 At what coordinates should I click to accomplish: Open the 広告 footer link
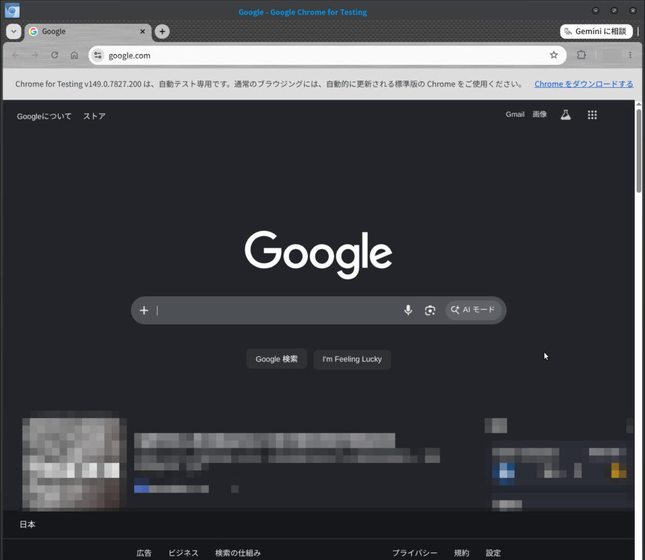tap(144, 552)
